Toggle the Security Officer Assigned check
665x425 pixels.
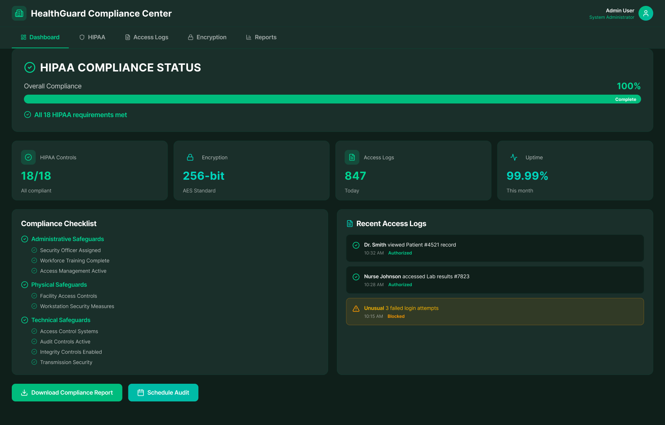34,250
